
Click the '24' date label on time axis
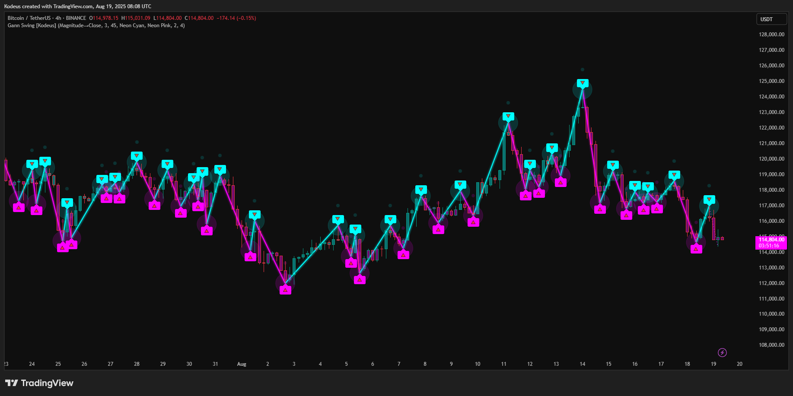32,364
